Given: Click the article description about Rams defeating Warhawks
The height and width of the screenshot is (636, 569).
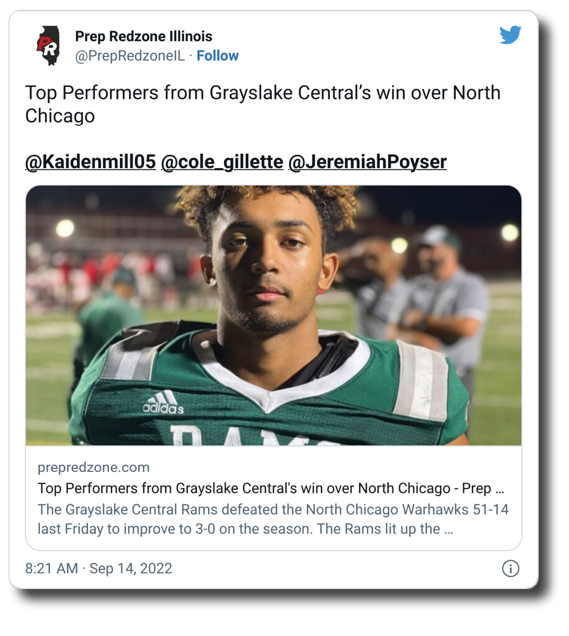Looking at the screenshot, I should pyautogui.click(x=273, y=519).
